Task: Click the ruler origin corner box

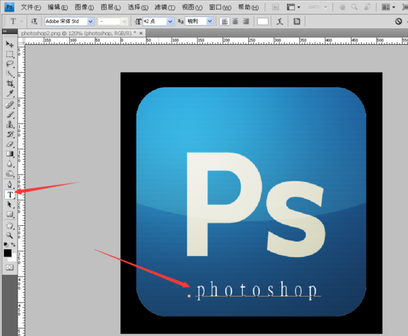Action: [21, 41]
